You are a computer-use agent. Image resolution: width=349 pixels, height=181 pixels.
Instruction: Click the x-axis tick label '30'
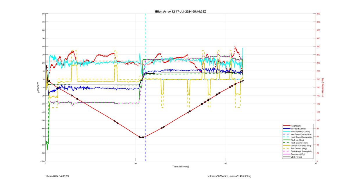click(136, 163)
